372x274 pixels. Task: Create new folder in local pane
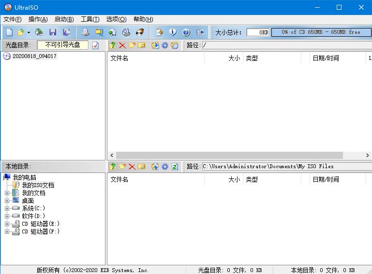[122, 167]
